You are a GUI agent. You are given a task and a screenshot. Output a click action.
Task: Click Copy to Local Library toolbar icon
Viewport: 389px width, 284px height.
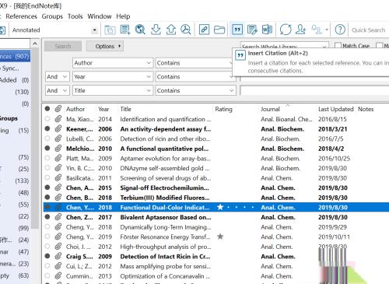(110, 30)
